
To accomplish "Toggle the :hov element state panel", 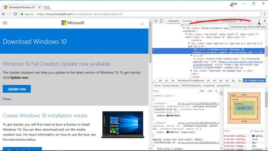I will (x=202, y=91).
